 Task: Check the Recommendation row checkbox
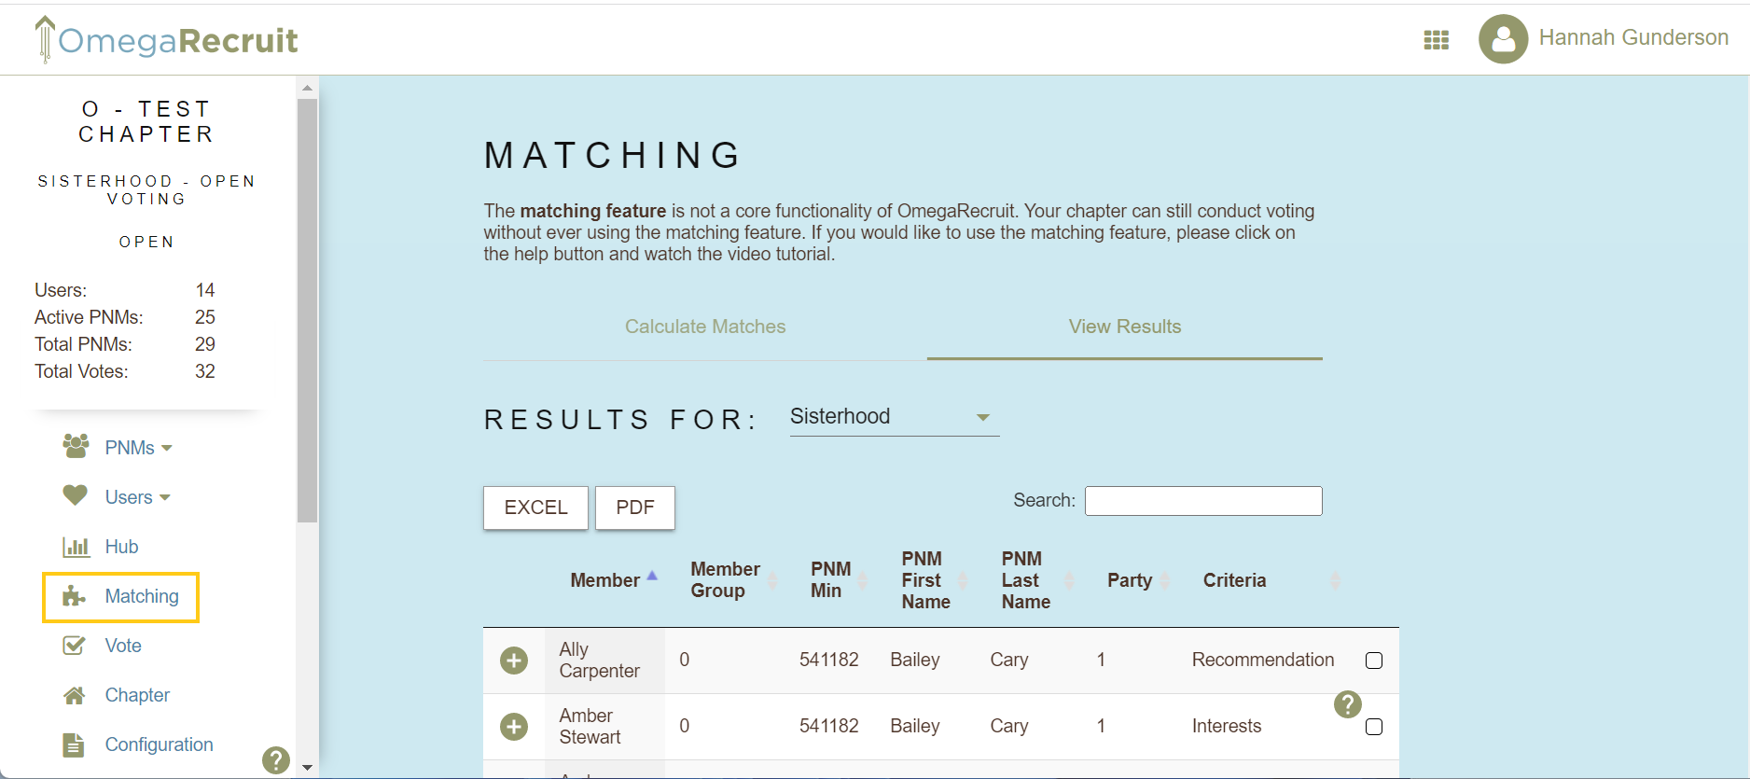(x=1373, y=660)
